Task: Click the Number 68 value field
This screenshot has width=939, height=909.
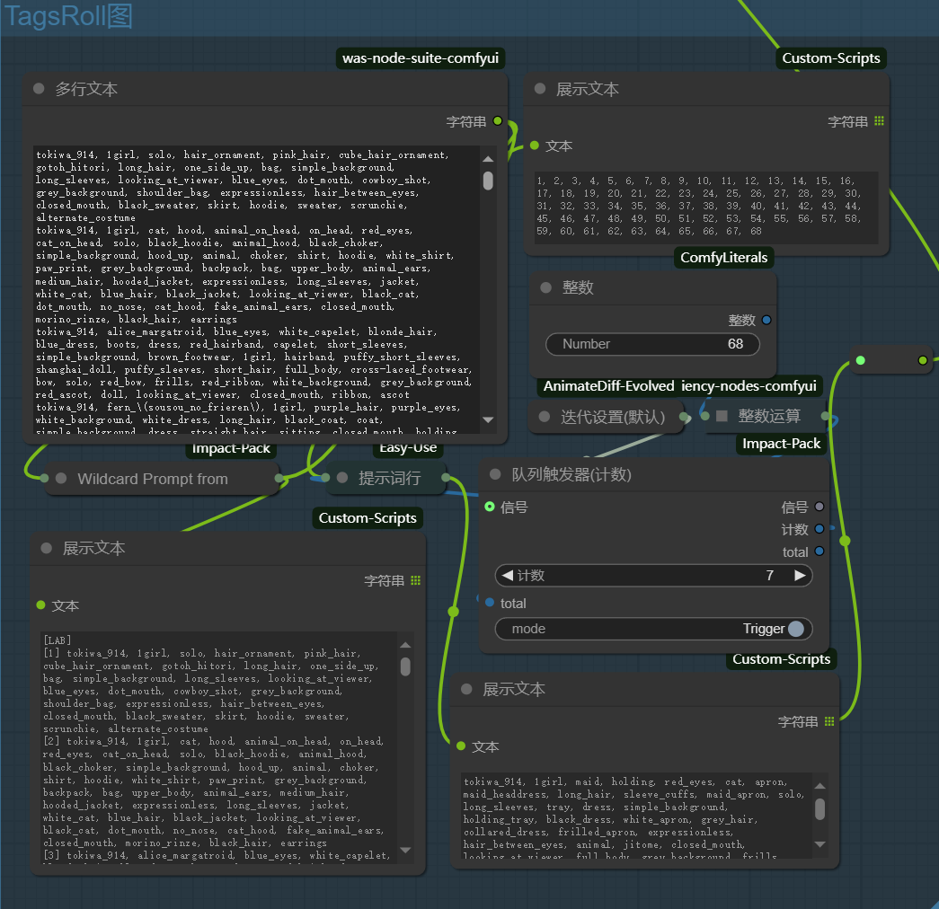Action: click(x=651, y=344)
